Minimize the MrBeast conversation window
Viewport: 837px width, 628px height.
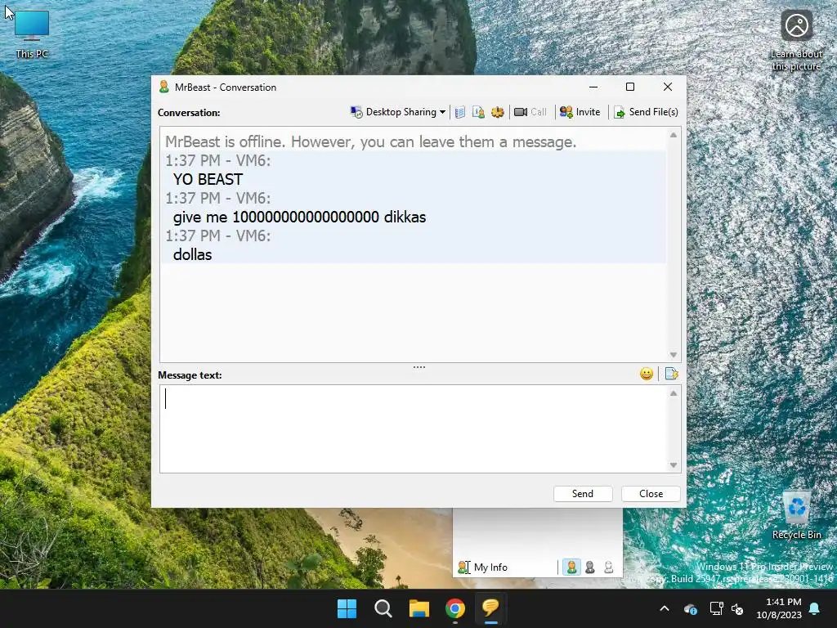coord(593,87)
